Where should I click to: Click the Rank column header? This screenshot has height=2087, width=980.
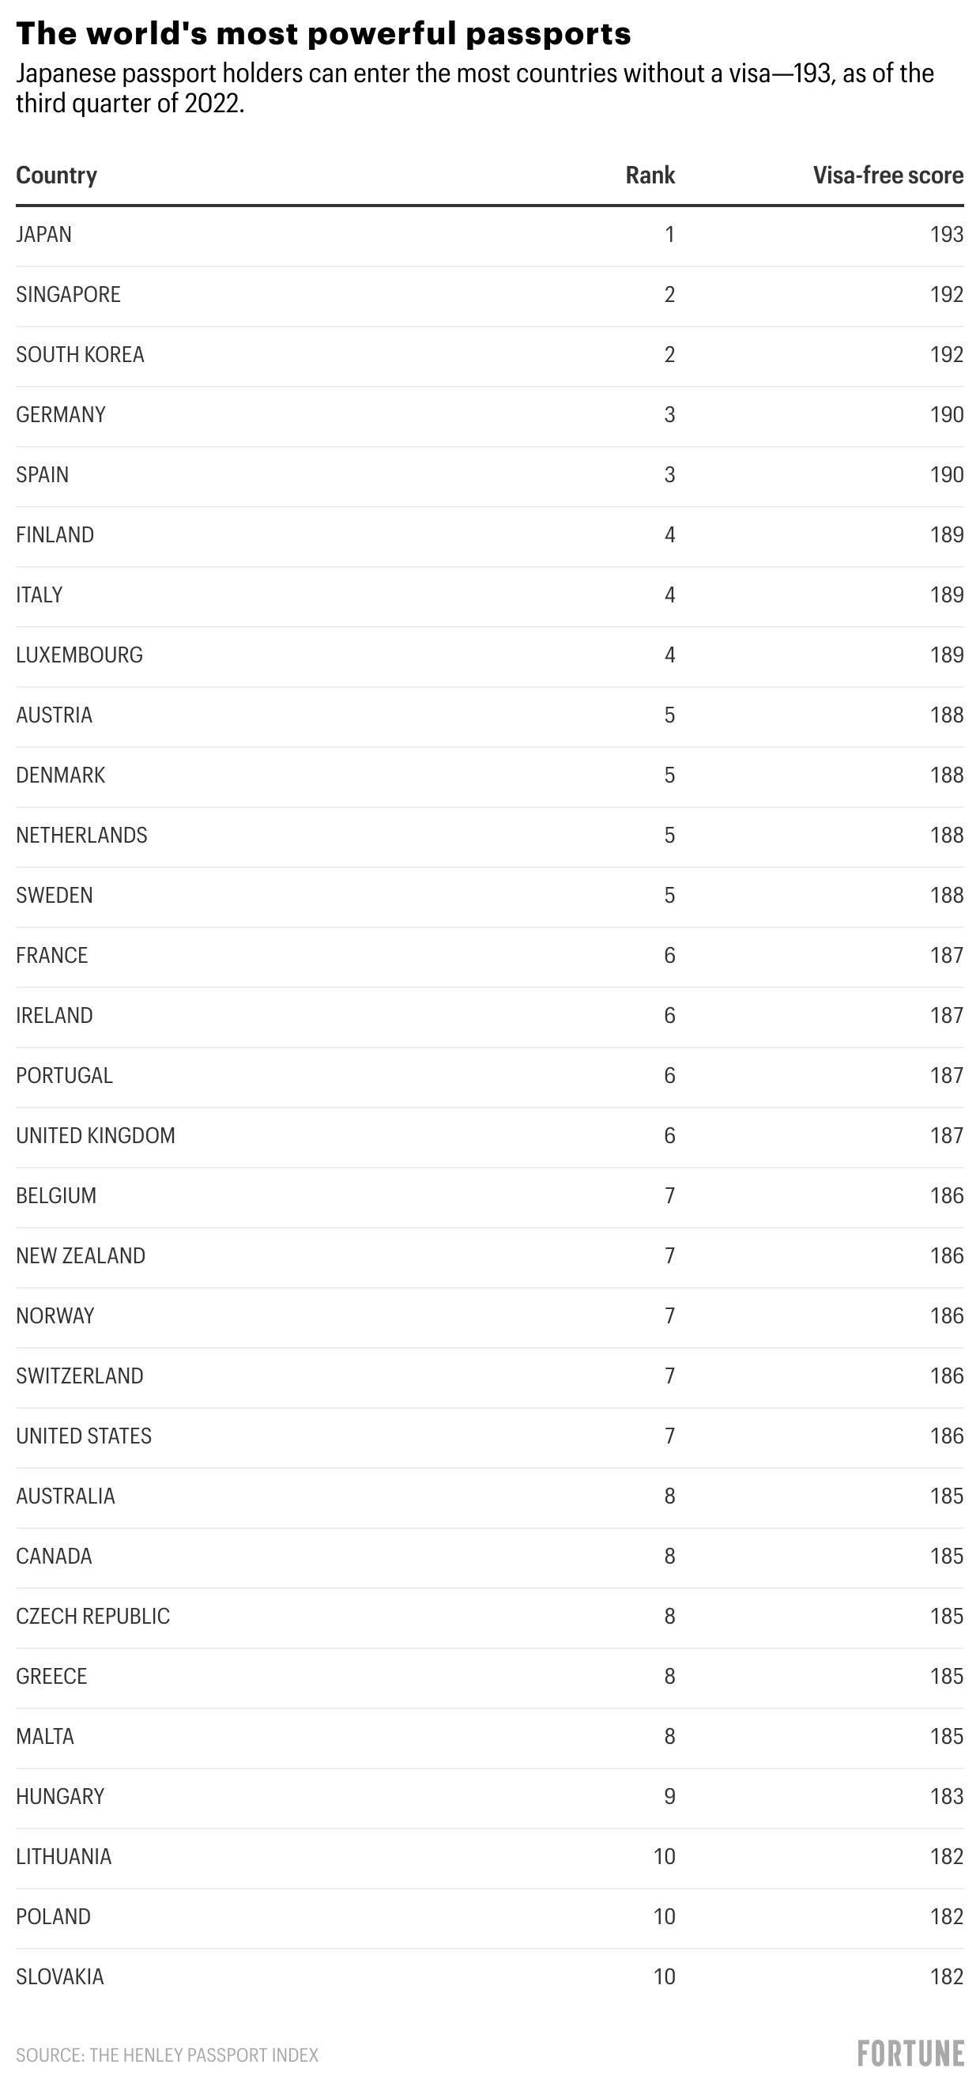click(x=650, y=175)
